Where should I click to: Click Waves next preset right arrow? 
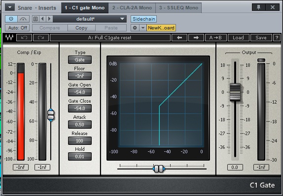coord(196,38)
